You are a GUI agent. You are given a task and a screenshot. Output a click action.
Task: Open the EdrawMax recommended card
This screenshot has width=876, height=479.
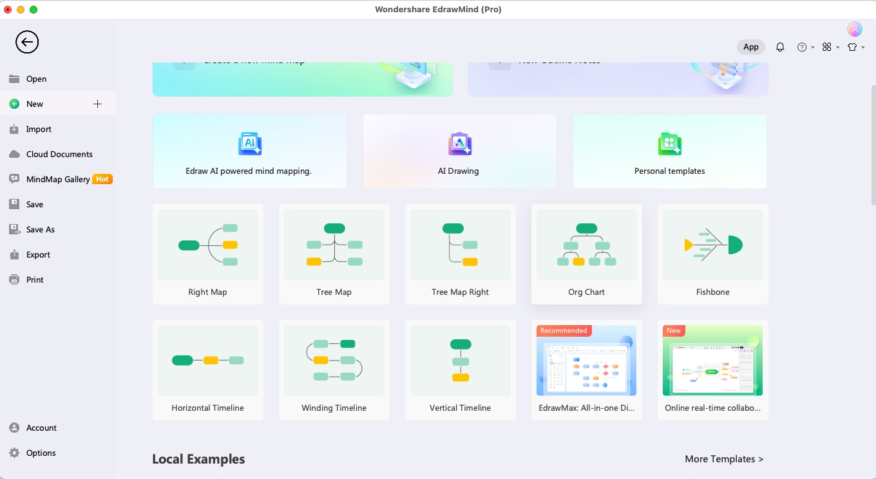click(x=587, y=370)
